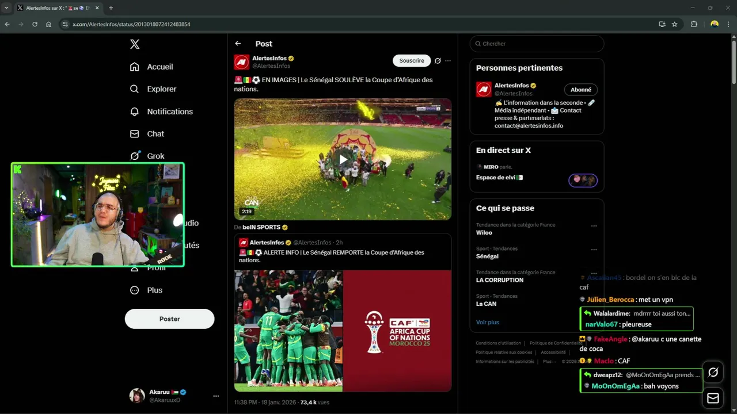Click the page vertical scrollbar

[x=734, y=63]
